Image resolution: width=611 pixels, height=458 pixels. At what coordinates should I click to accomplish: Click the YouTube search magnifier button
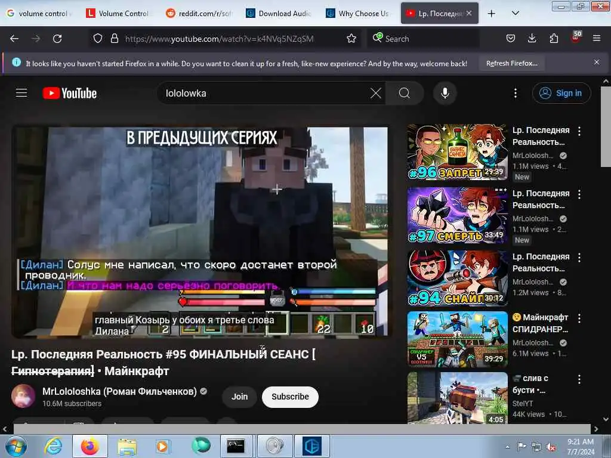pos(405,93)
